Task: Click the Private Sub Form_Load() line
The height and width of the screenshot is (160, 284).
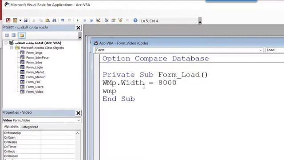Action: click(155, 75)
